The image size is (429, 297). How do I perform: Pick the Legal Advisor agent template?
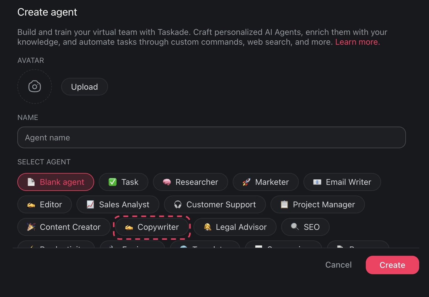[x=235, y=227]
